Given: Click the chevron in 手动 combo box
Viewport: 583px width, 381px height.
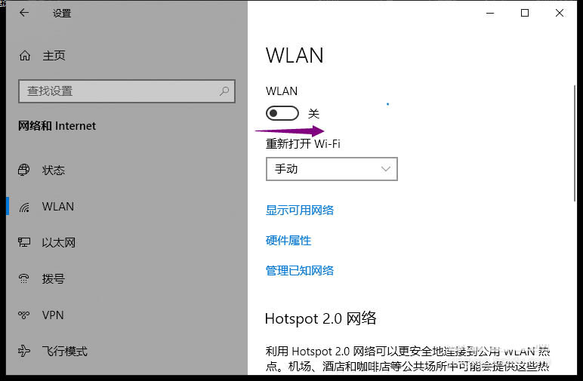Looking at the screenshot, I should click(x=386, y=169).
